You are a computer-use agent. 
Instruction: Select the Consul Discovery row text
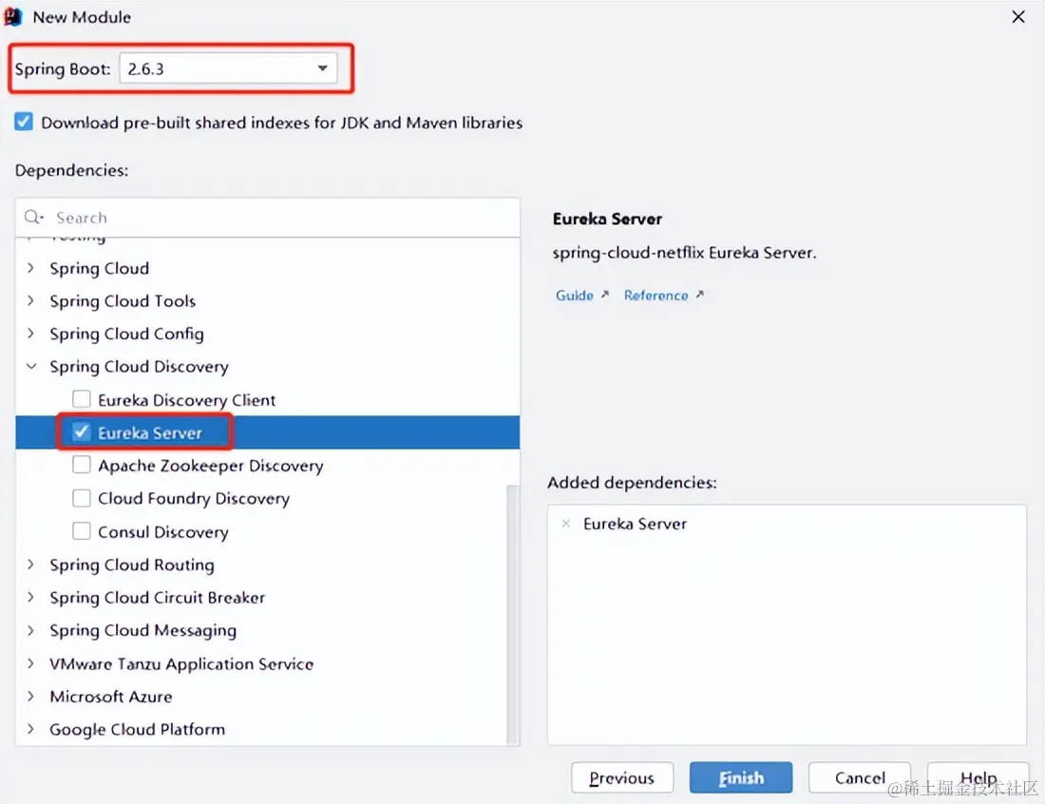tap(163, 532)
